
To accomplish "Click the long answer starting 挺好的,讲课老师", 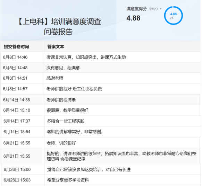I will point(121,156).
